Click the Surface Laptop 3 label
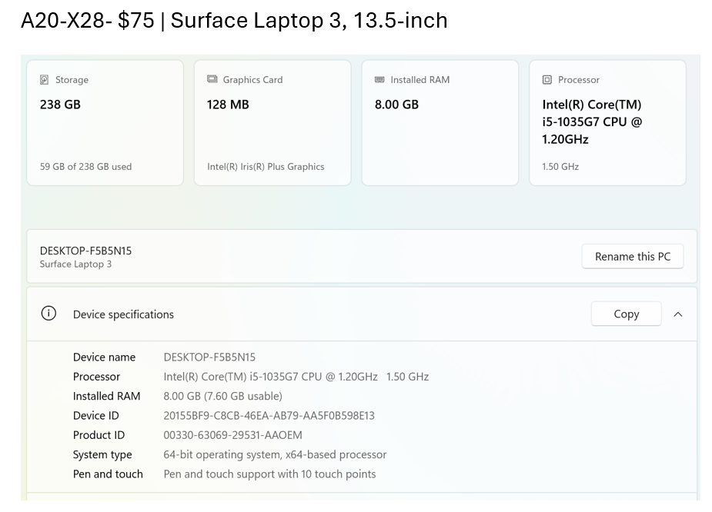The height and width of the screenshot is (512, 712). pyautogui.click(x=75, y=263)
